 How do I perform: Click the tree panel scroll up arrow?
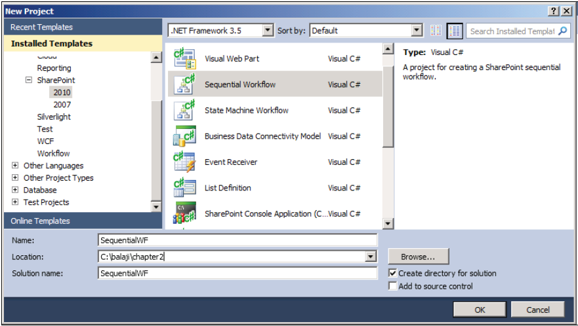[156, 57]
